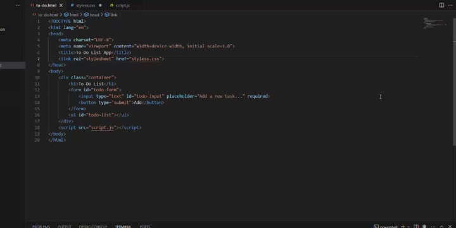Click the div class container line
Screen dimensions: 456x228
click(x=87, y=77)
